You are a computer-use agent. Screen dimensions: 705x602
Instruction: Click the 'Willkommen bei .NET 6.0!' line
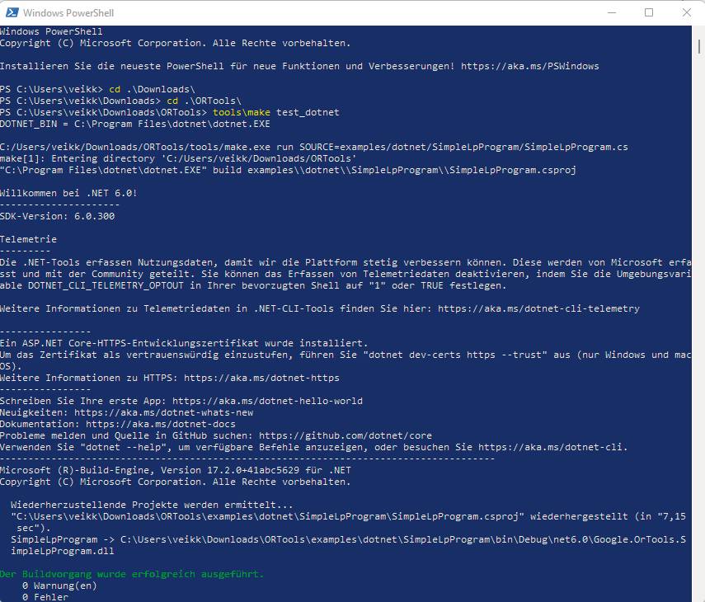tap(68, 193)
